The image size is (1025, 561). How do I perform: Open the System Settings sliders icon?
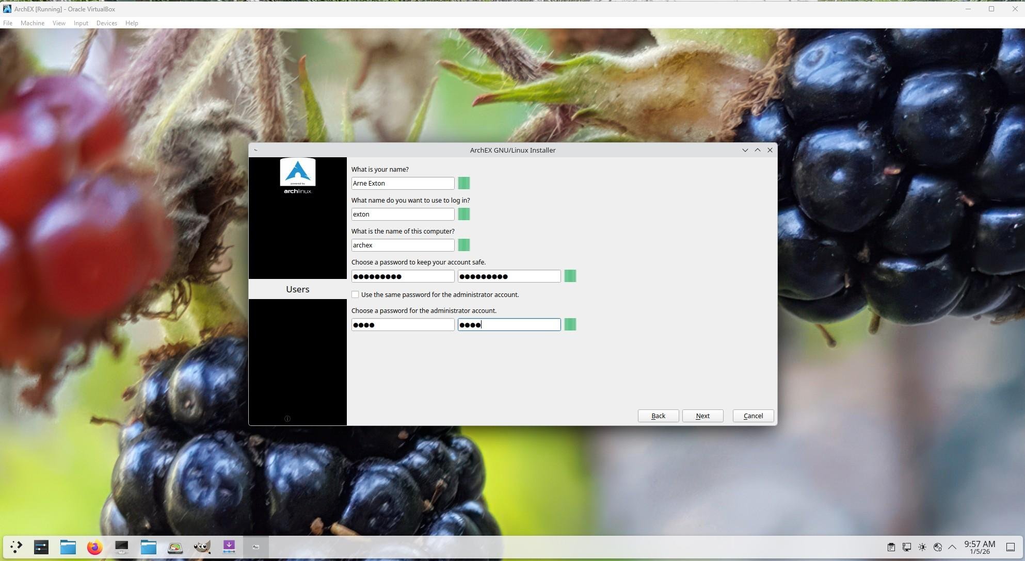(x=41, y=547)
